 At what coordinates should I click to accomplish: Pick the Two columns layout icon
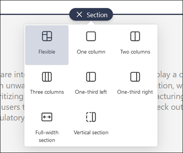(x=135, y=36)
